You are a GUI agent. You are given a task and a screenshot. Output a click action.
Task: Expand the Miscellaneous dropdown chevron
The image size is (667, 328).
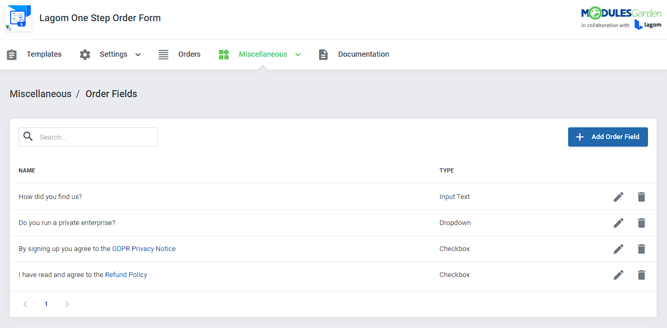(x=298, y=54)
